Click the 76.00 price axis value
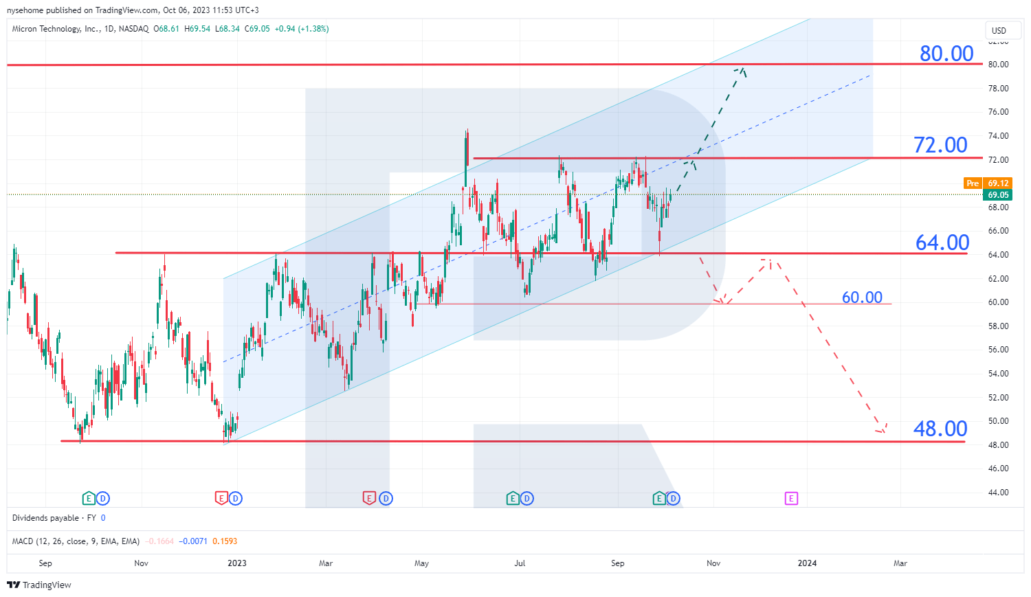Screen dimensions: 1031x597 [999, 112]
